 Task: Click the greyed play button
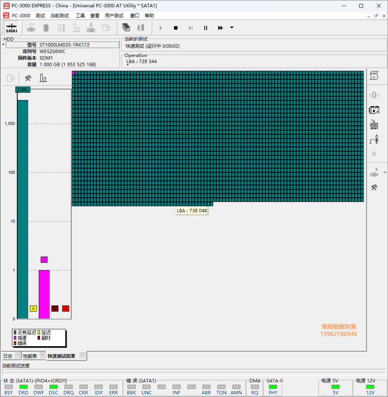tap(161, 28)
